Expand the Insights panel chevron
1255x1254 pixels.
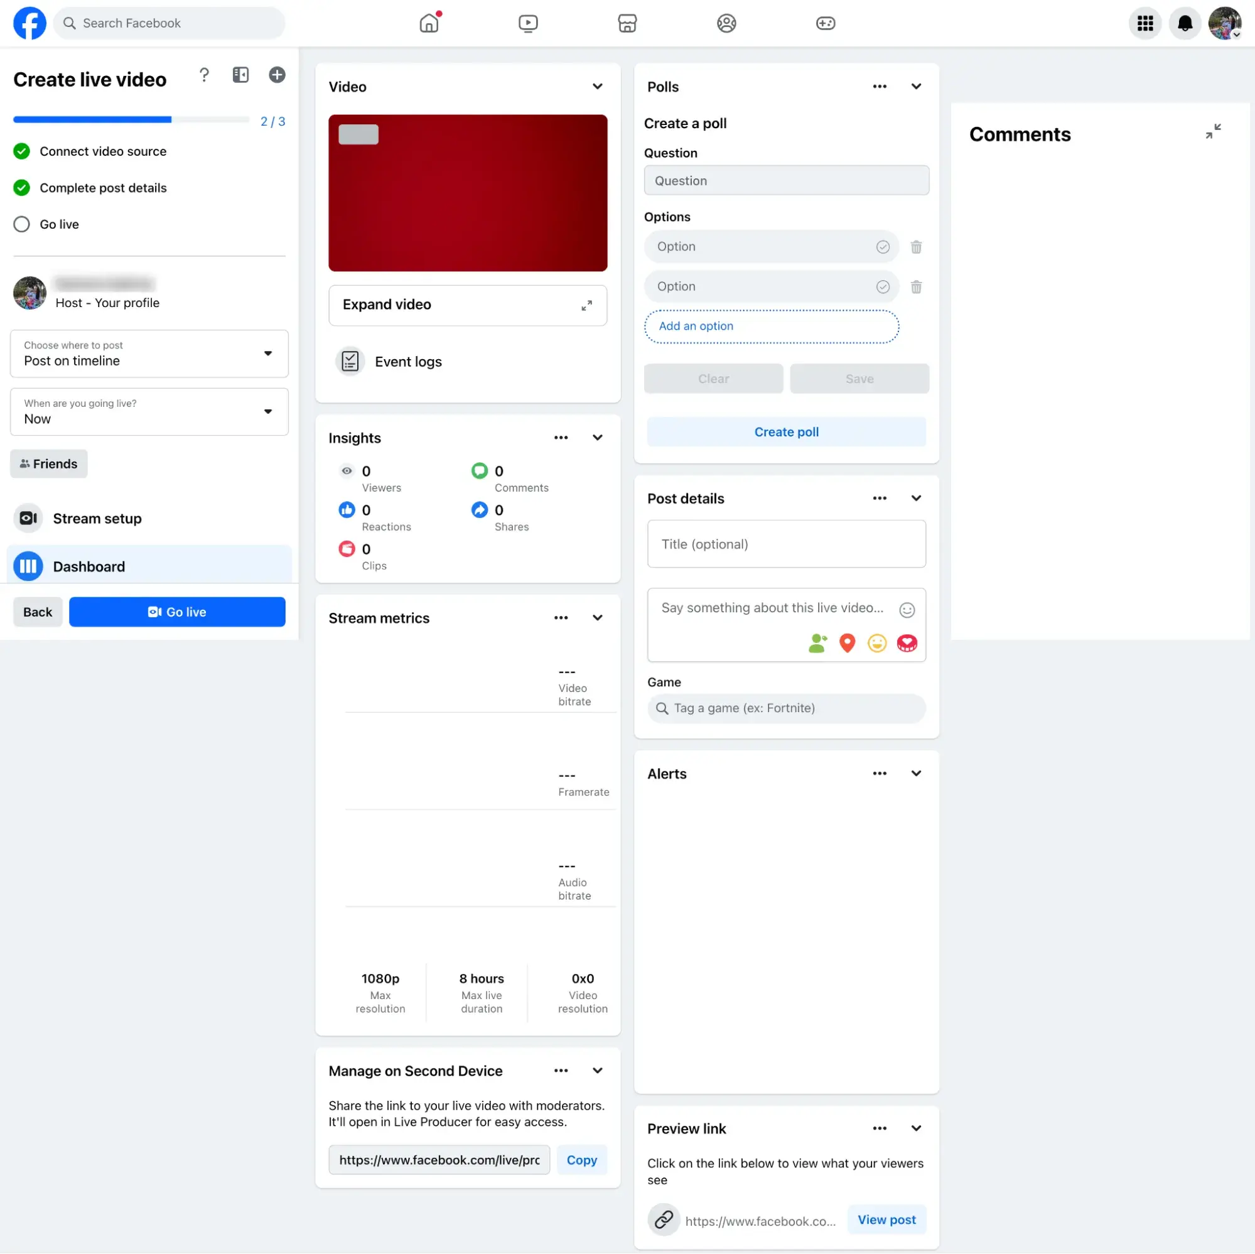click(x=598, y=436)
